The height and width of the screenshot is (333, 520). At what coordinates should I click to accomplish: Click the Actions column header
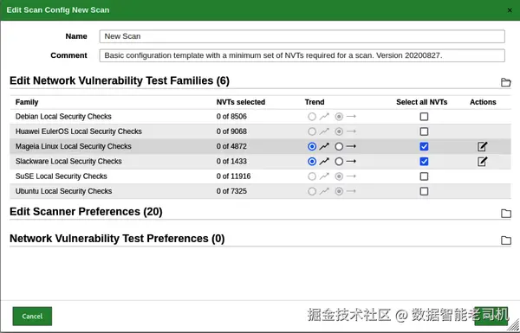(x=483, y=102)
